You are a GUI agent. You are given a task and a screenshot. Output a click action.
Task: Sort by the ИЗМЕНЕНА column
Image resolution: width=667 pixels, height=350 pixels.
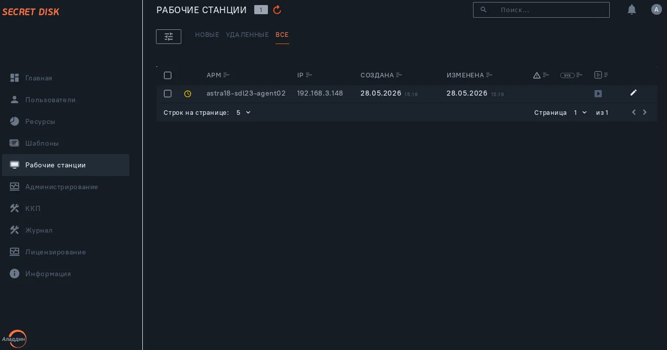point(469,75)
